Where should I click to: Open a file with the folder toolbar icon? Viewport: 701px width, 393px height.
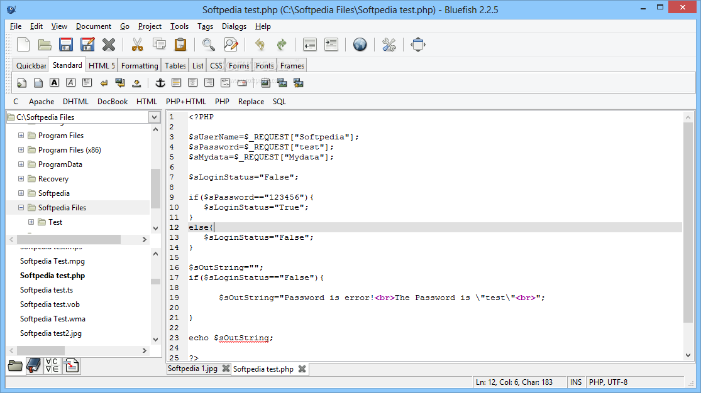44,45
